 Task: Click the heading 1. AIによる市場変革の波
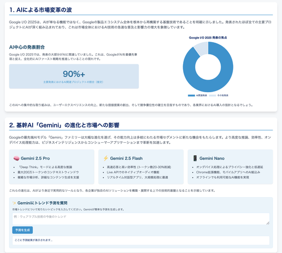pos(41,9)
